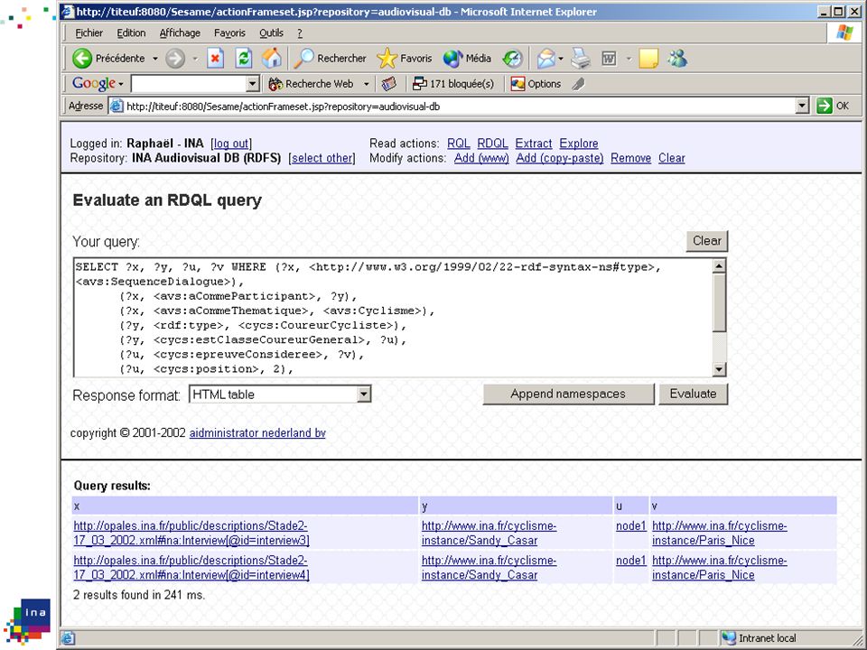Image resolution: width=867 pixels, height=650 pixels.
Task: Click the page icon in address bar
Action: (x=117, y=106)
